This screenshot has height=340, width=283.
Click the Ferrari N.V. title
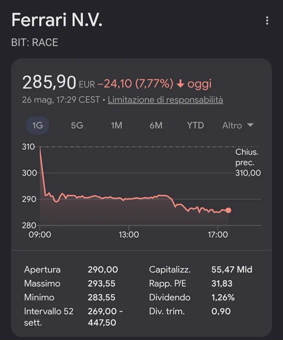57,19
